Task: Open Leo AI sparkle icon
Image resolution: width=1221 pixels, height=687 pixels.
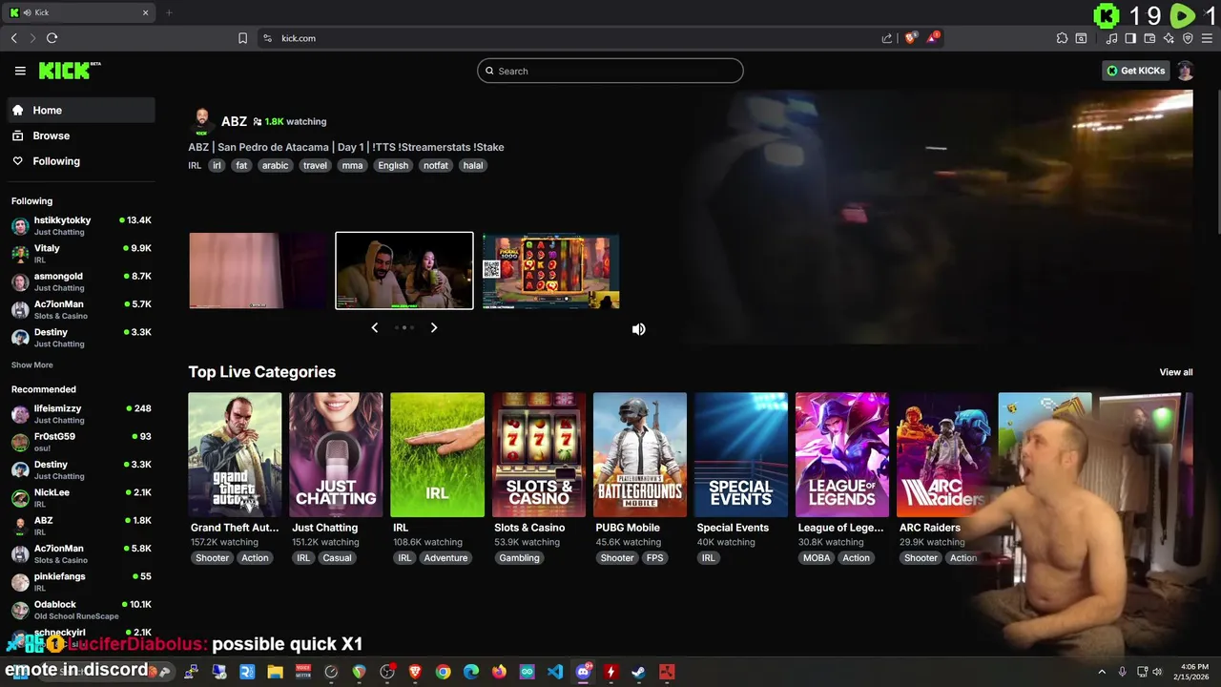Action: pyautogui.click(x=1169, y=38)
